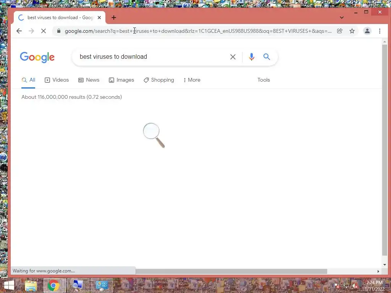
Task: Open the clock showing 2:24 PM
Action: click(375, 286)
